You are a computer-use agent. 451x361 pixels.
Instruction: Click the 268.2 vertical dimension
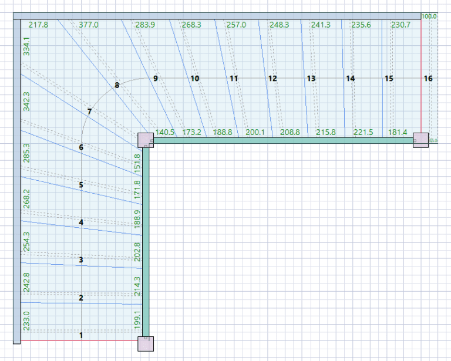pyautogui.click(x=26, y=199)
